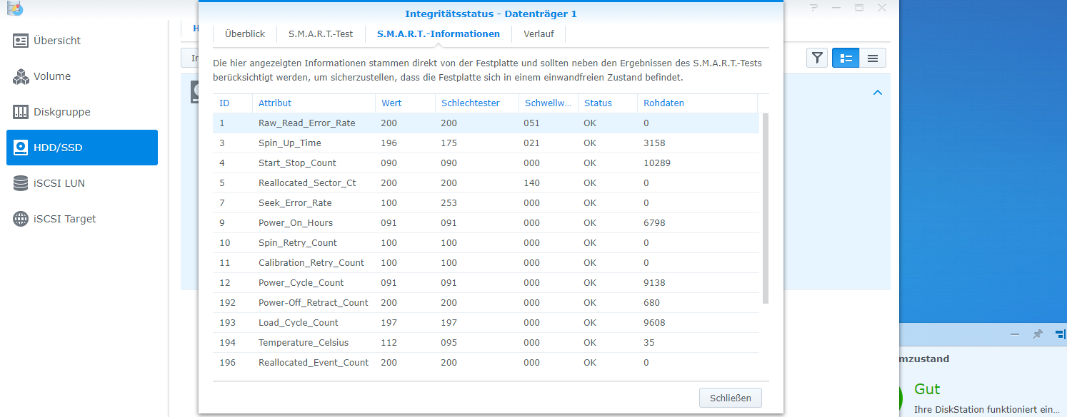Click raw data value 9138

coord(654,283)
